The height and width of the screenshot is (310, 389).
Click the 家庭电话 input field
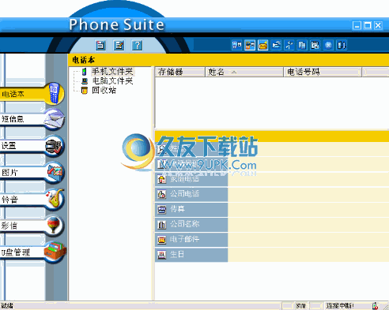308,179
